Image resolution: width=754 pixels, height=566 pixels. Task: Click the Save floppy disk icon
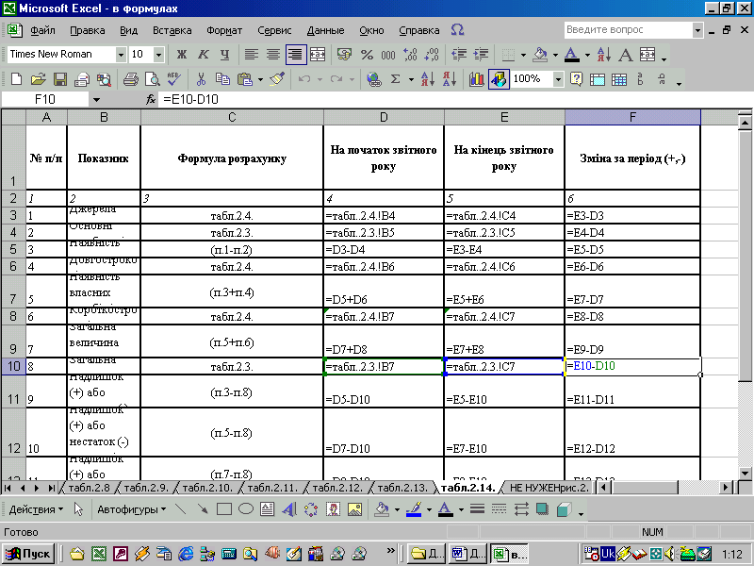point(58,79)
